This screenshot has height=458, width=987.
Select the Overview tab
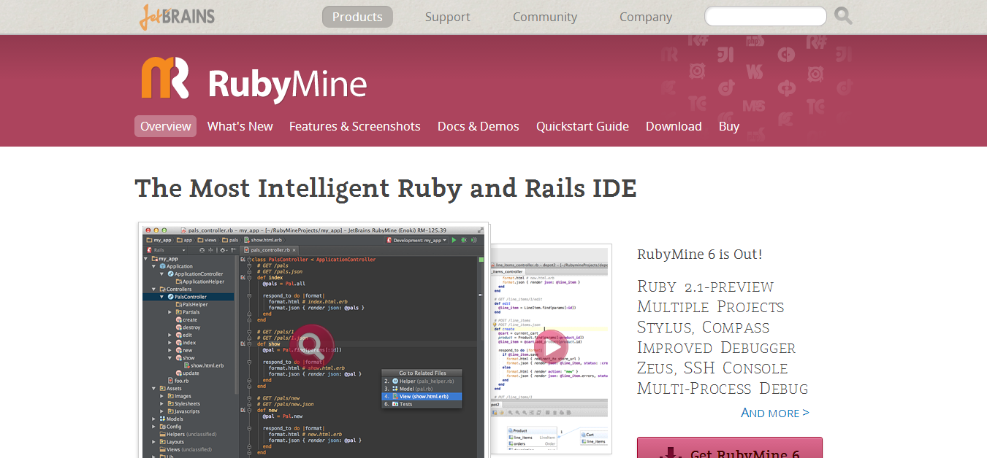click(x=166, y=126)
